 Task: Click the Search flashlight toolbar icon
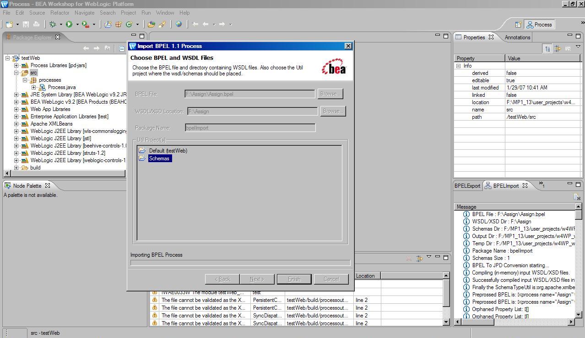tap(162, 24)
